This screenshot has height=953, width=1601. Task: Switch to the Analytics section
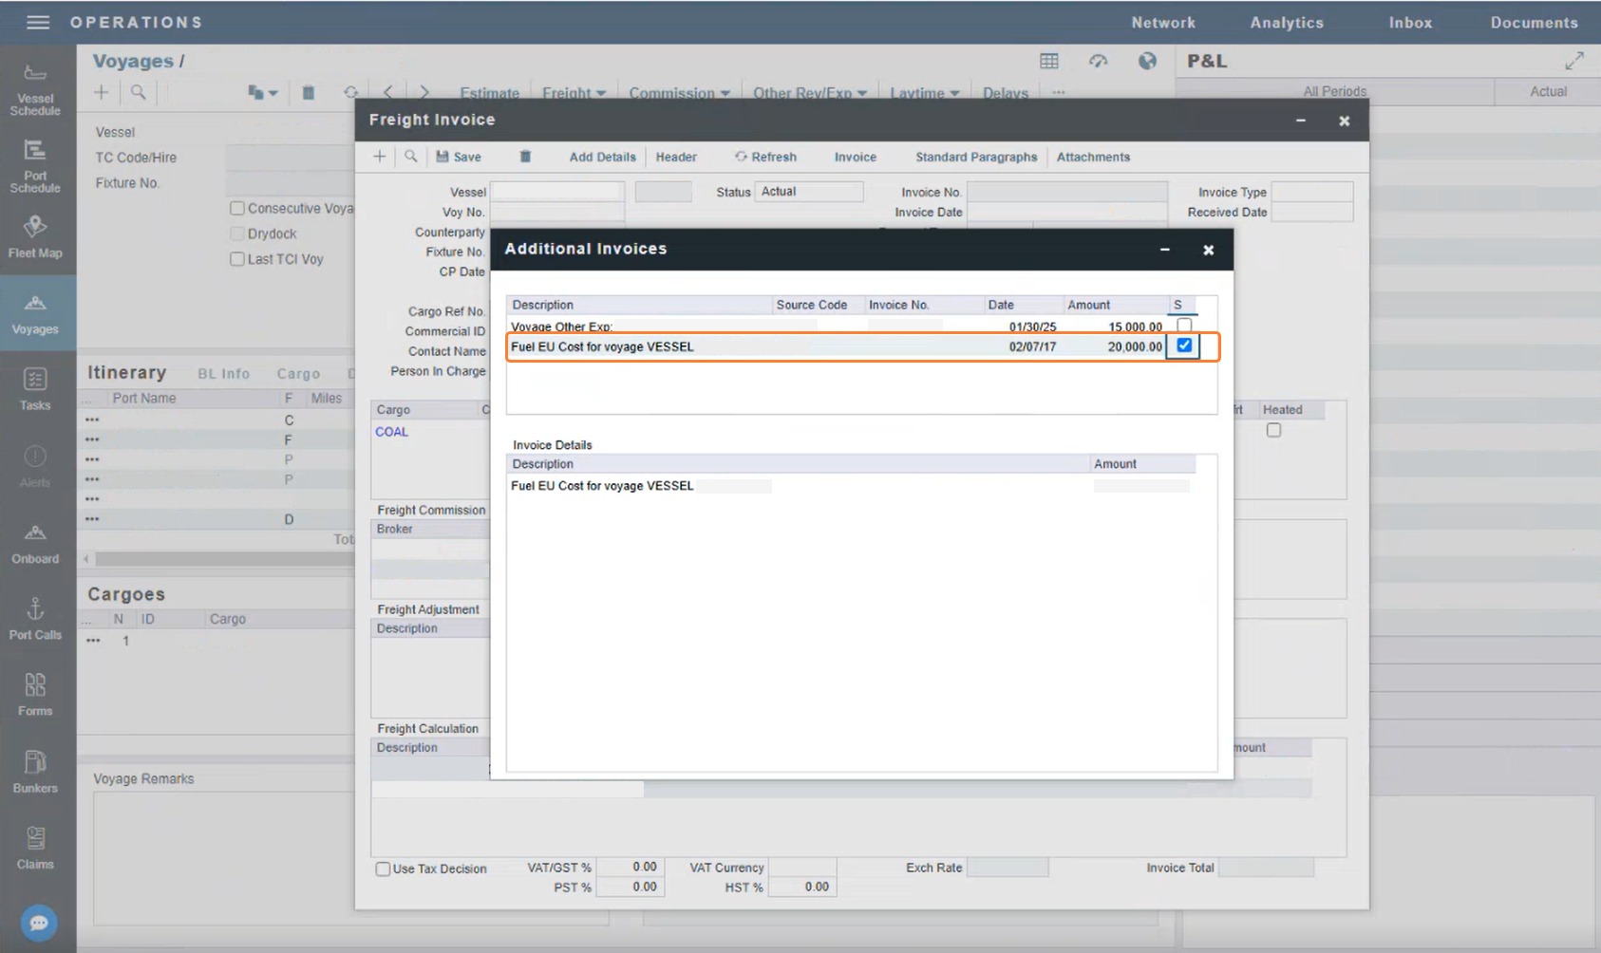[1286, 22]
